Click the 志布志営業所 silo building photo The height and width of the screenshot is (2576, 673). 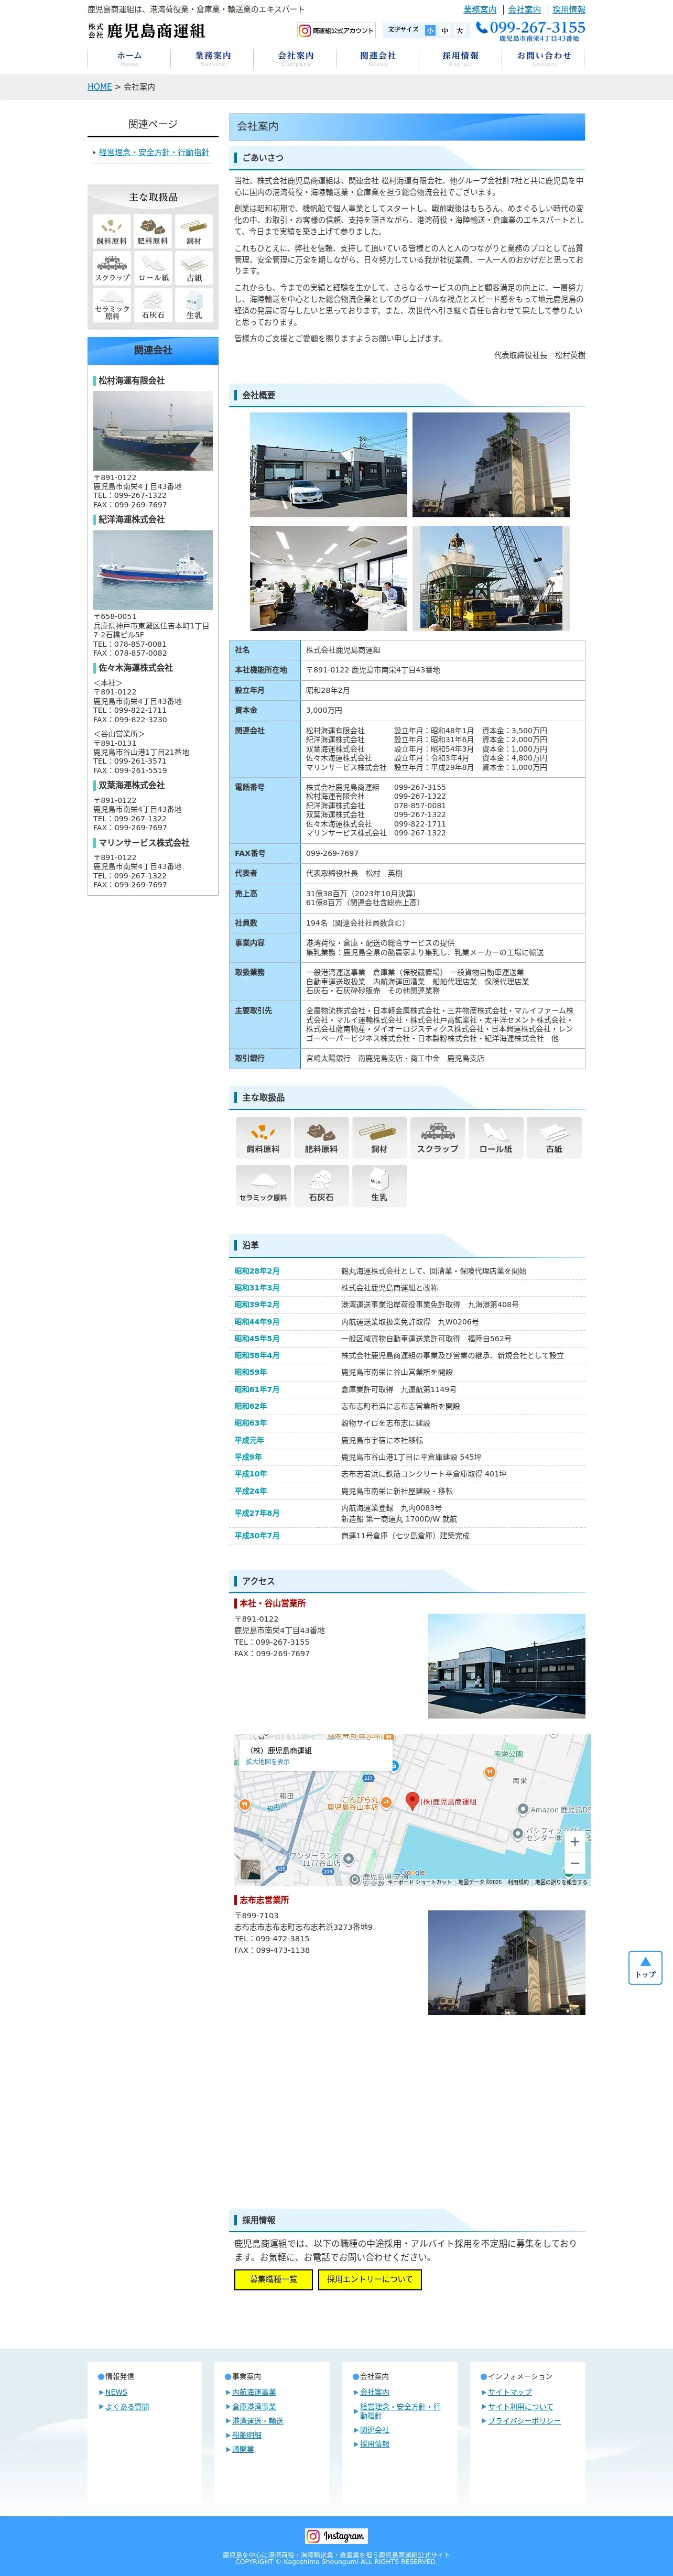pos(506,1963)
